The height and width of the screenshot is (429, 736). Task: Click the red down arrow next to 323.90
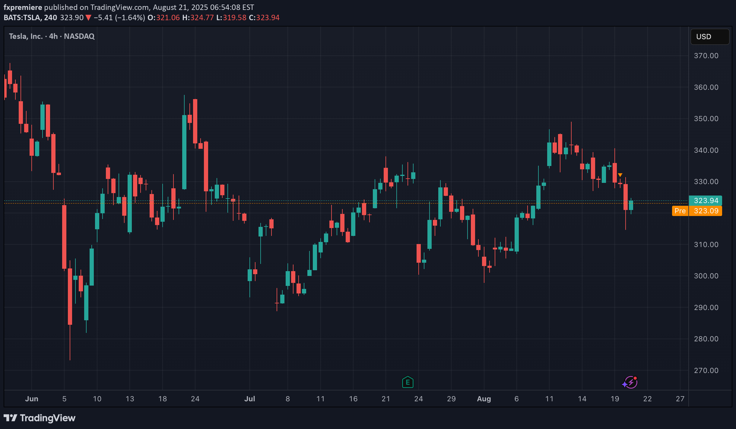(x=88, y=18)
